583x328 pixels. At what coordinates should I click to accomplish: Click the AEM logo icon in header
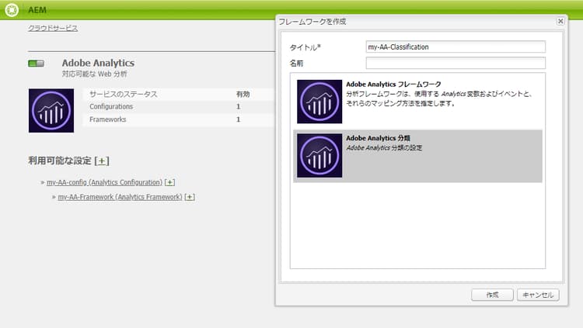(x=12, y=9)
